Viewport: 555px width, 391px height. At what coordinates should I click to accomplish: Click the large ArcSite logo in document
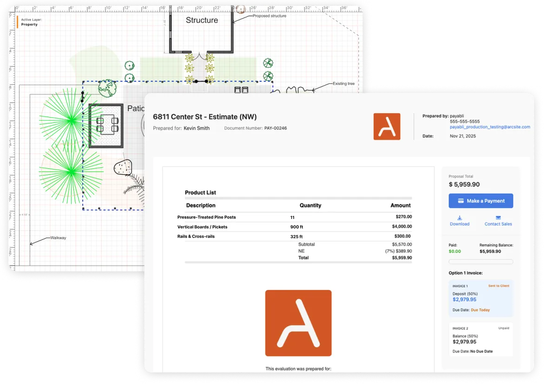(298, 323)
